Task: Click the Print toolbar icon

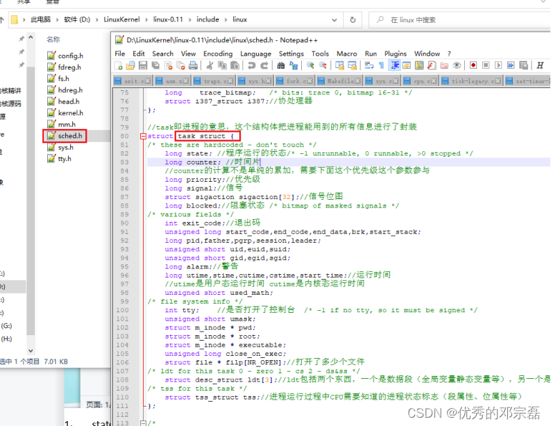Action: [193, 65]
